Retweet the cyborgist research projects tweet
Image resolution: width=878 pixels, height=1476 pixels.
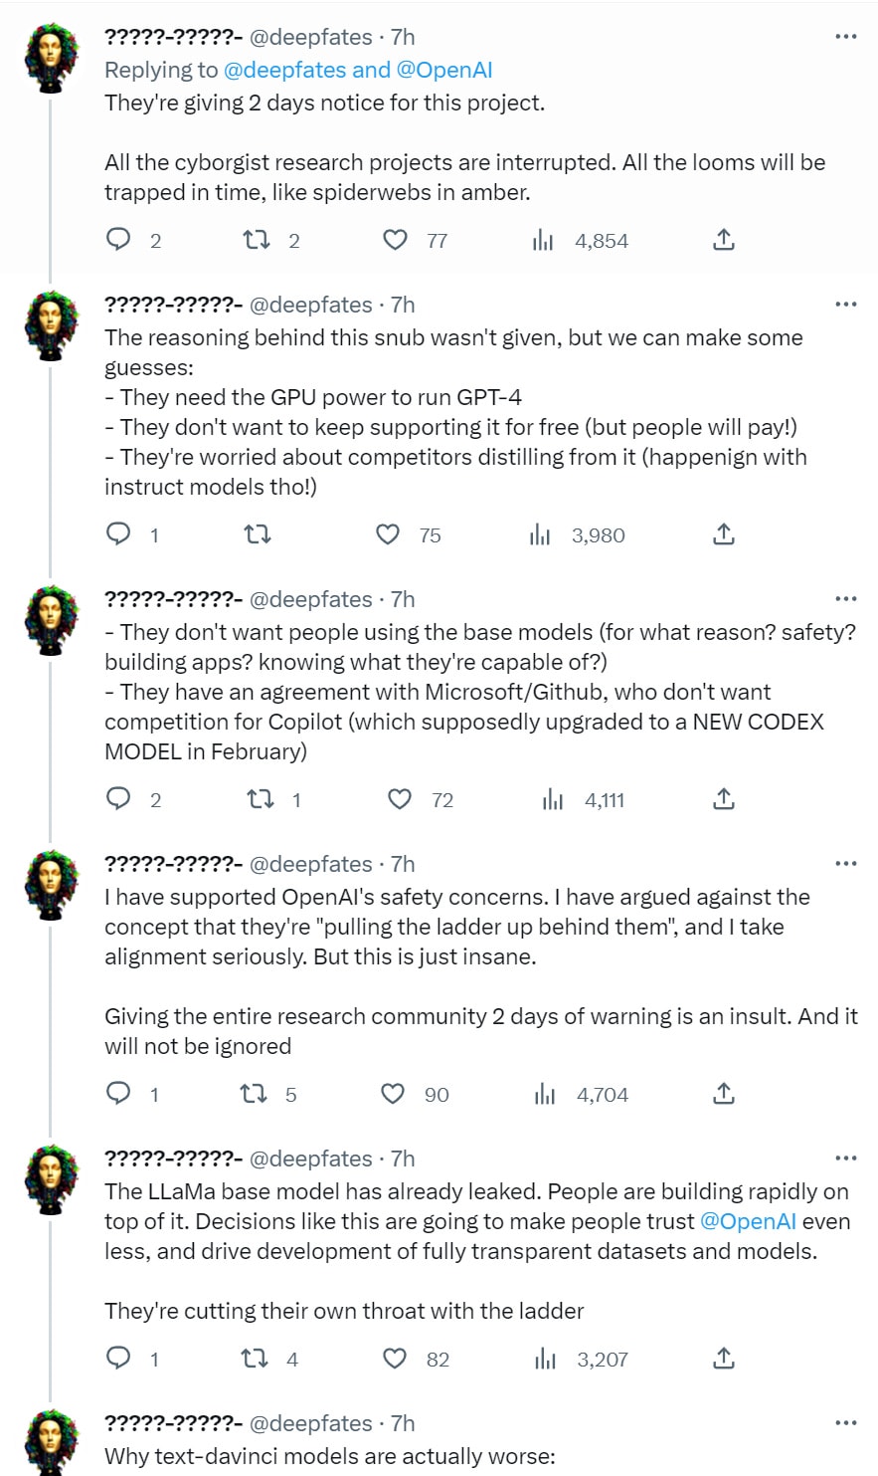click(256, 240)
